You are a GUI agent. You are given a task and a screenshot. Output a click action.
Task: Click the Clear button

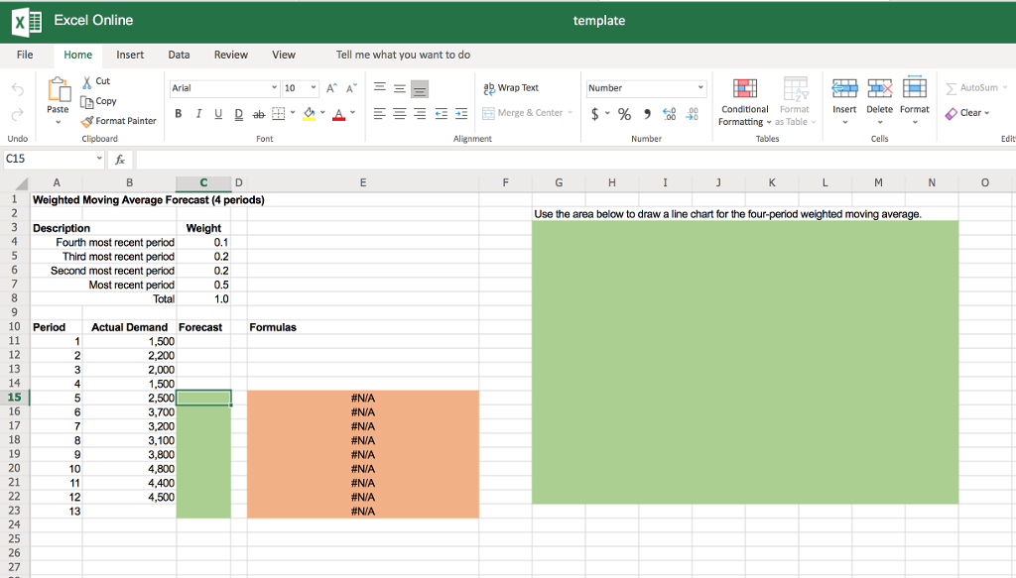tap(967, 113)
